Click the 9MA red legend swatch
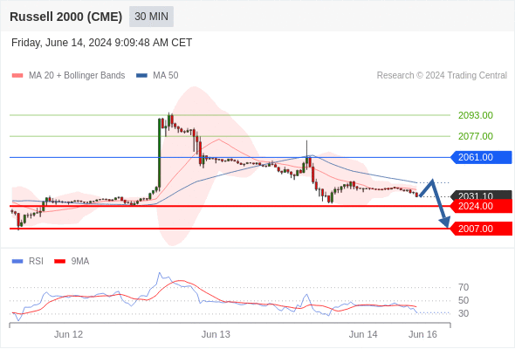515x349 pixels. click(x=59, y=262)
